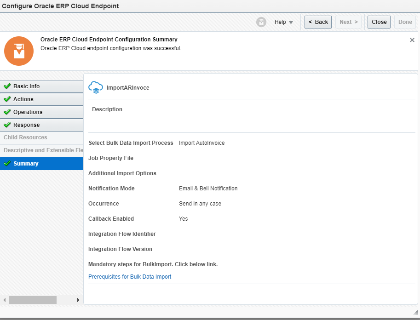Open the Response configuration step

pos(28,125)
